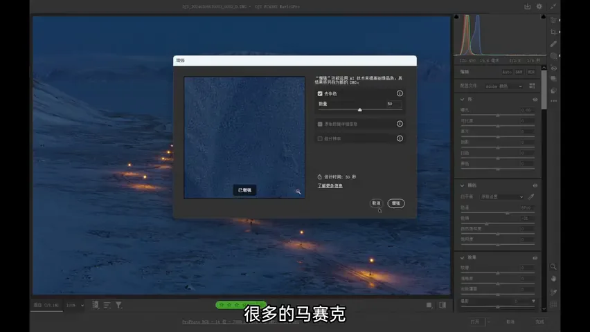Click the 增强 Enhance button
The height and width of the screenshot is (332, 590).
point(396,203)
